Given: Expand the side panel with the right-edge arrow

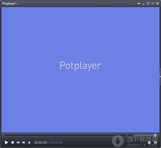Looking at the screenshot, I should click(x=160, y=77).
